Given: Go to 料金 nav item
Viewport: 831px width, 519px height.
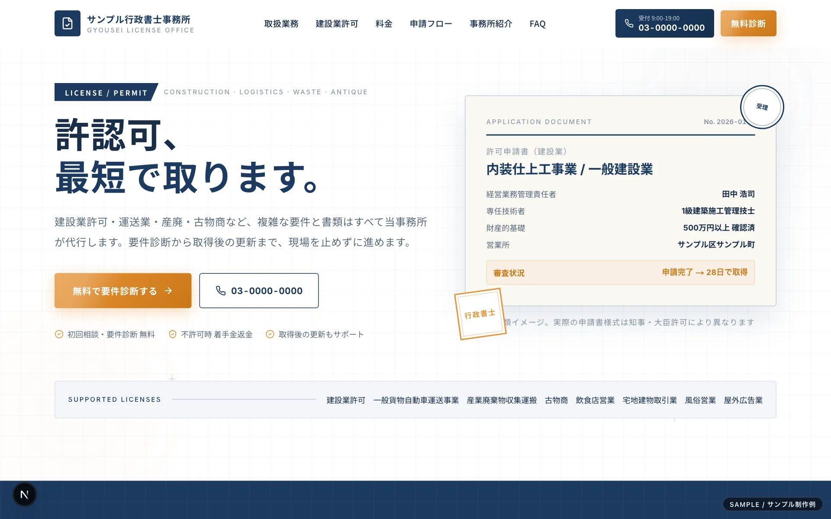Looking at the screenshot, I should (384, 24).
